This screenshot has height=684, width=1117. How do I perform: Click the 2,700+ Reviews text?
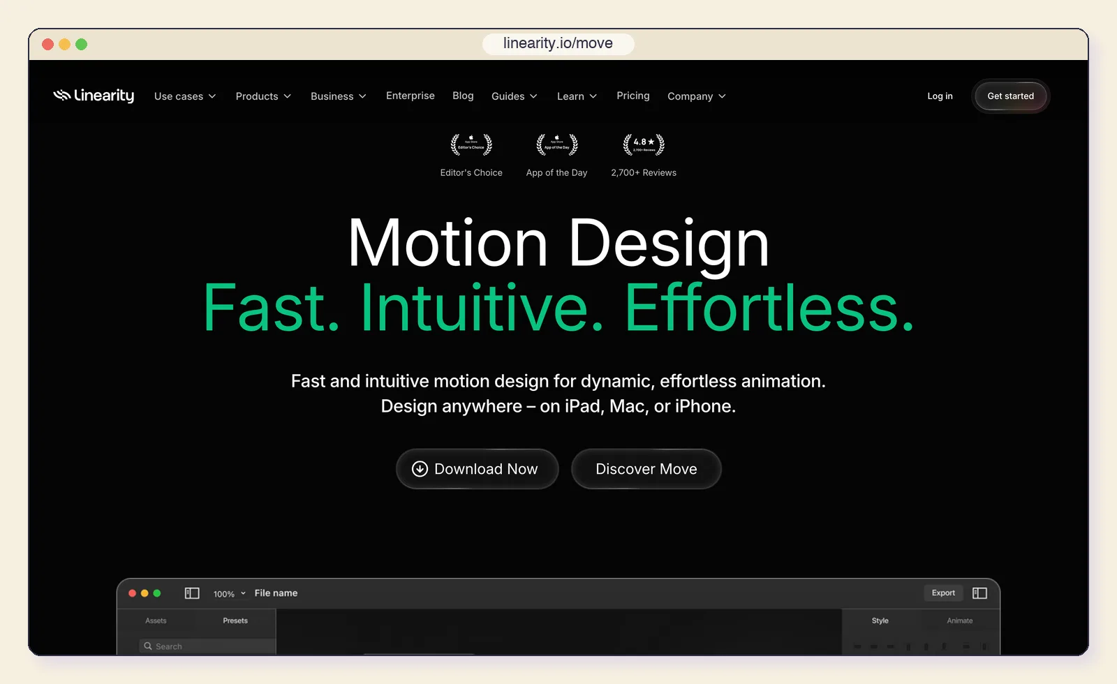tap(644, 173)
